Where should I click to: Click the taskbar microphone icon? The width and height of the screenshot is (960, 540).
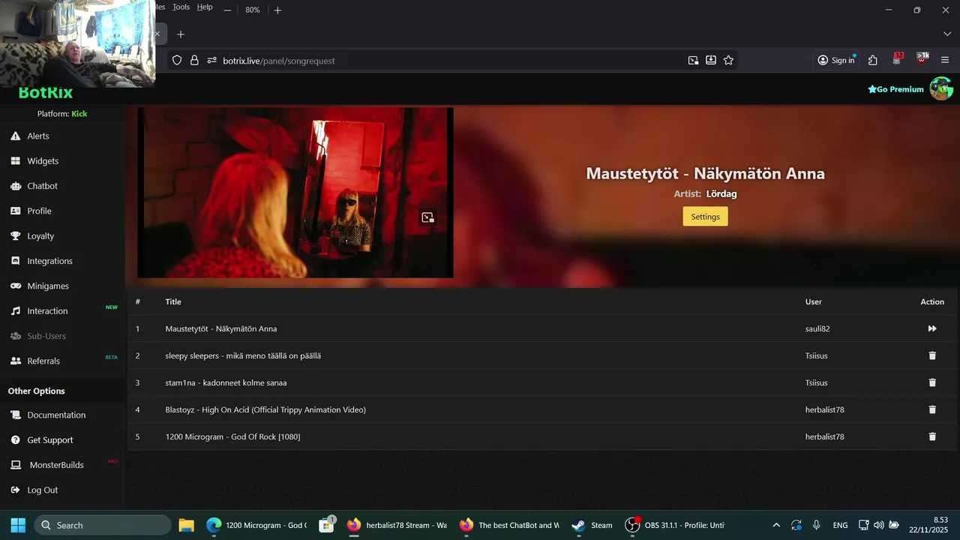coord(816,525)
